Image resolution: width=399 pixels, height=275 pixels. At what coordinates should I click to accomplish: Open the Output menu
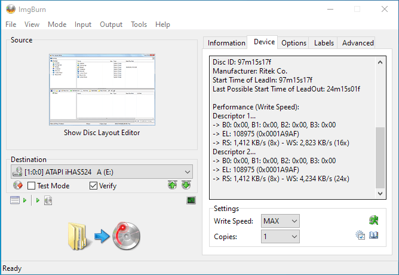[111, 25]
